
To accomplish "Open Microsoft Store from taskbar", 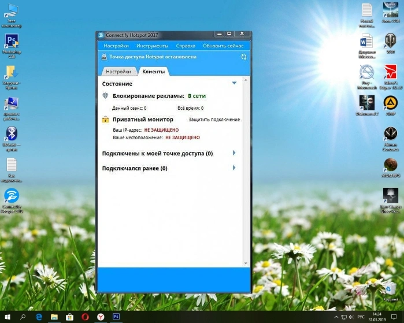I will click(69, 317).
